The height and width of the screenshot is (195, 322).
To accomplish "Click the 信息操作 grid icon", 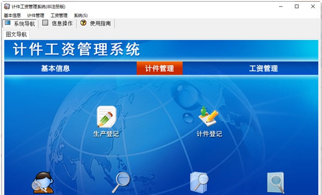I will [45, 23].
